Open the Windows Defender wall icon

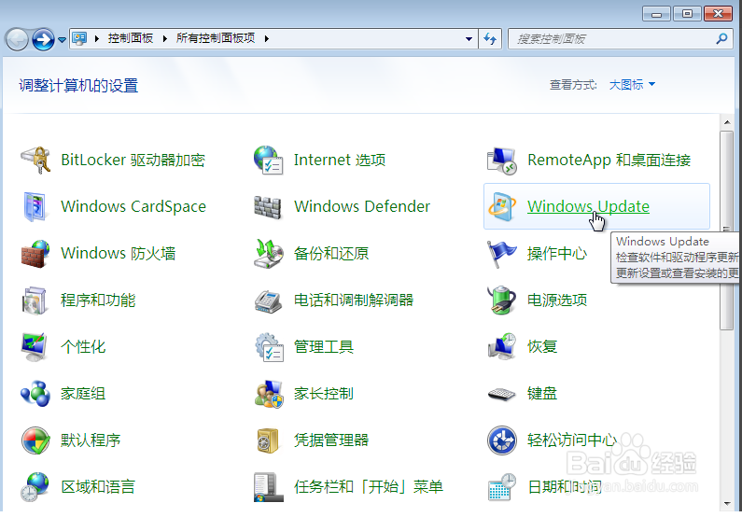coord(268,206)
